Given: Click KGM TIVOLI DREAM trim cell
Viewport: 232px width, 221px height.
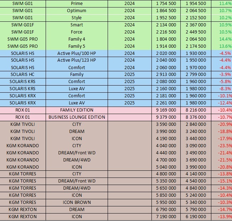Looking at the screenshot, I should point(77,132).
